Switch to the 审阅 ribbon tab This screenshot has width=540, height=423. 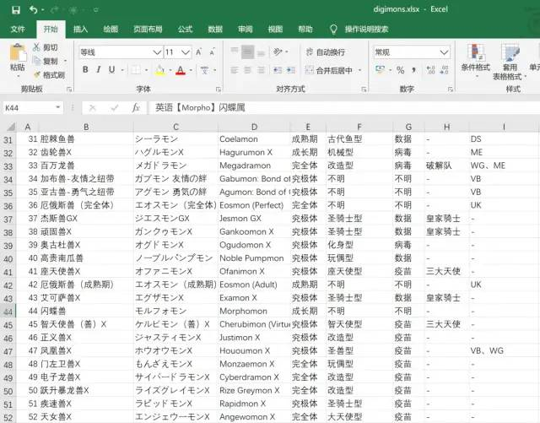(x=246, y=30)
